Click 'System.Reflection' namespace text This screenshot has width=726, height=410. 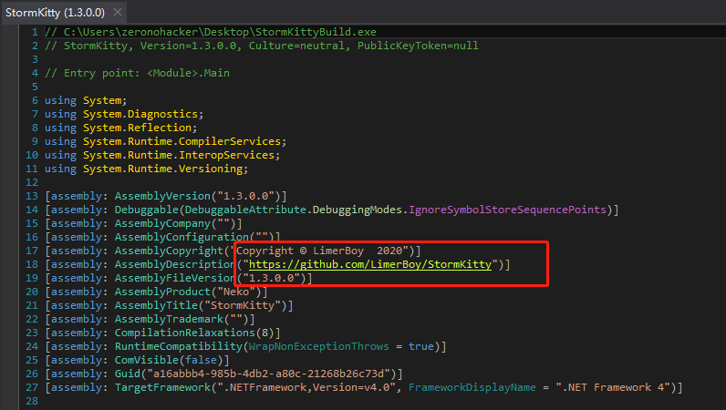[x=137, y=128]
